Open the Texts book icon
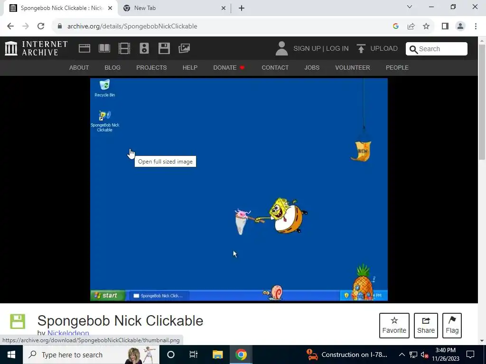This screenshot has width=486, height=364. 104,49
